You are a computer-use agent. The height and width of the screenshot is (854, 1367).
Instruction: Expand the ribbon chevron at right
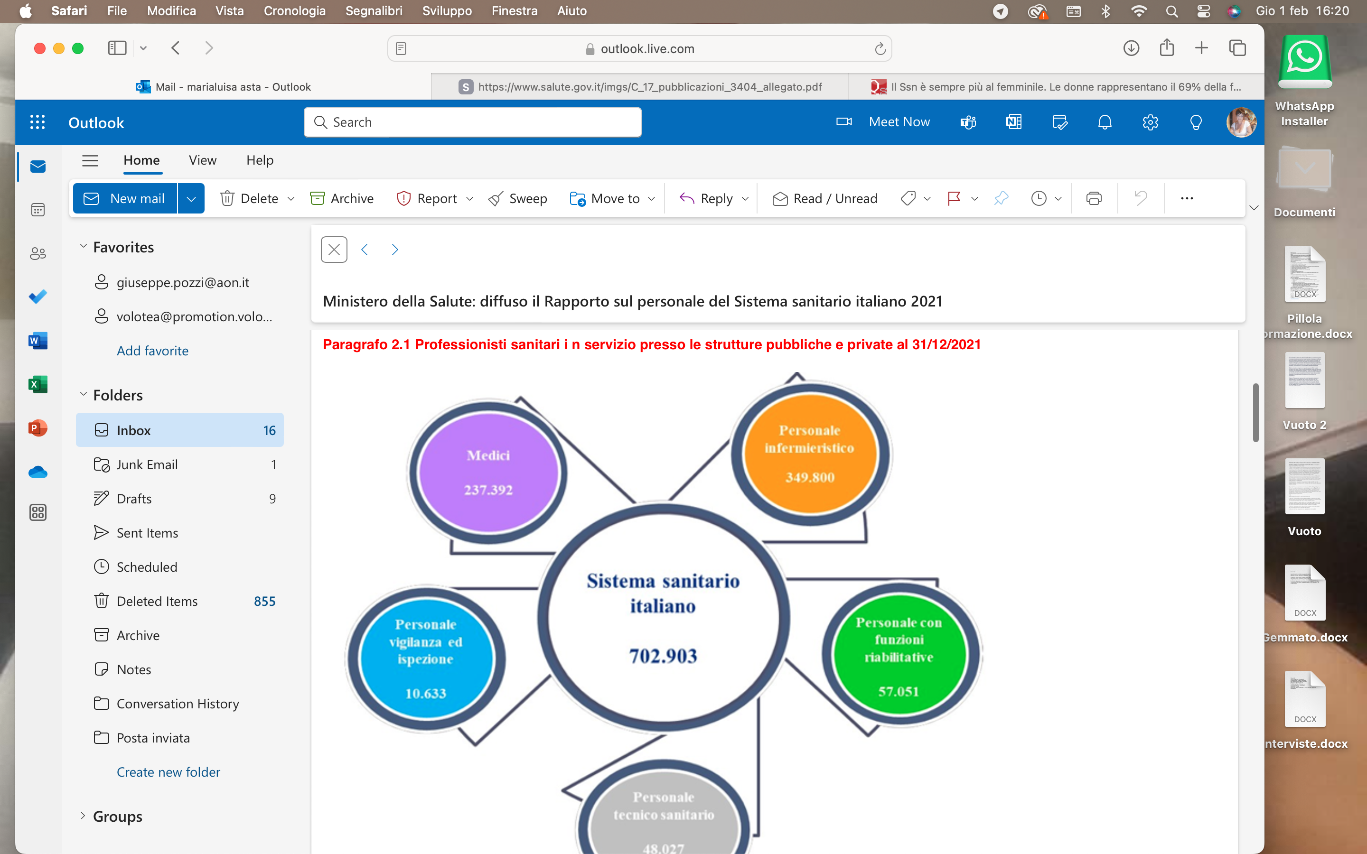[1254, 207]
